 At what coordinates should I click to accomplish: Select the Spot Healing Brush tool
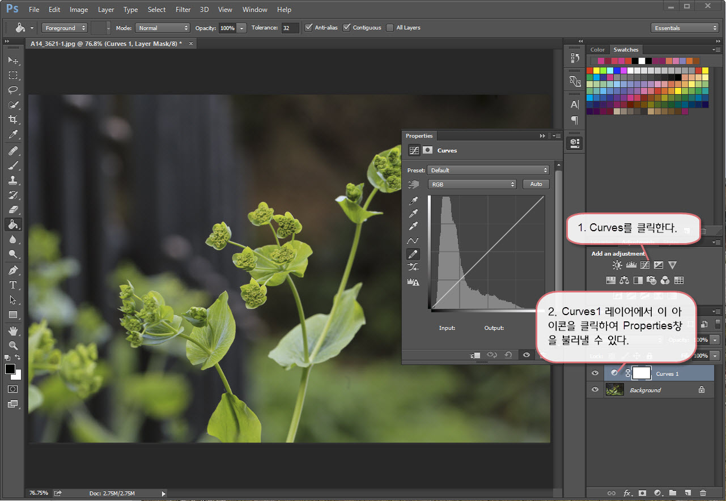point(13,151)
